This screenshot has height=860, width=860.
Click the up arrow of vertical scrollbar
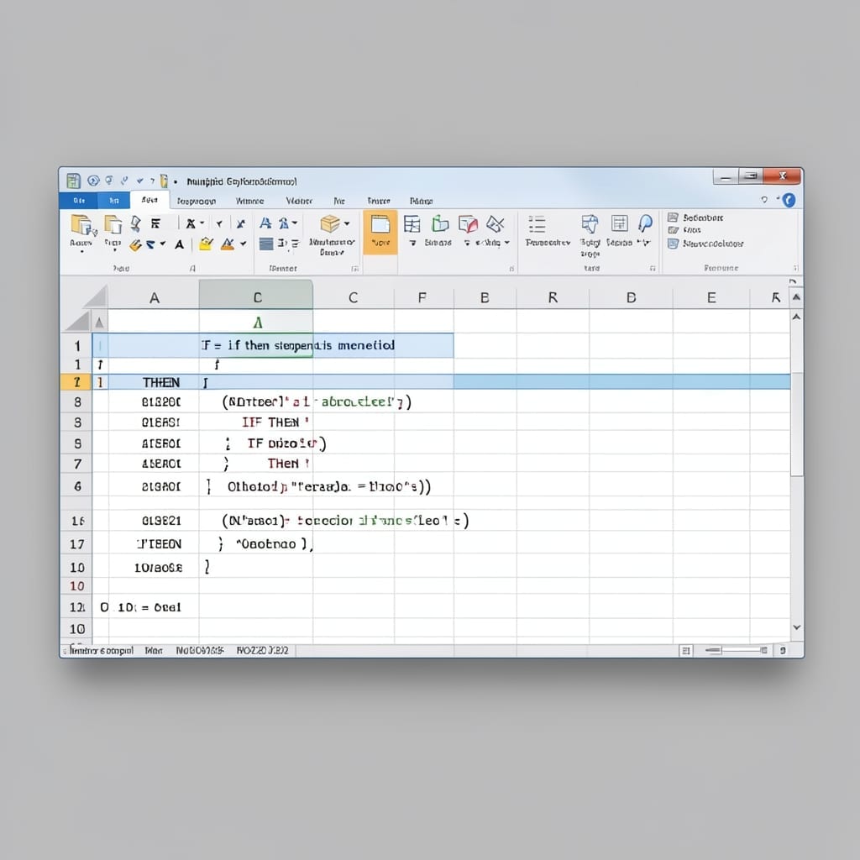[x=797, y=317]
